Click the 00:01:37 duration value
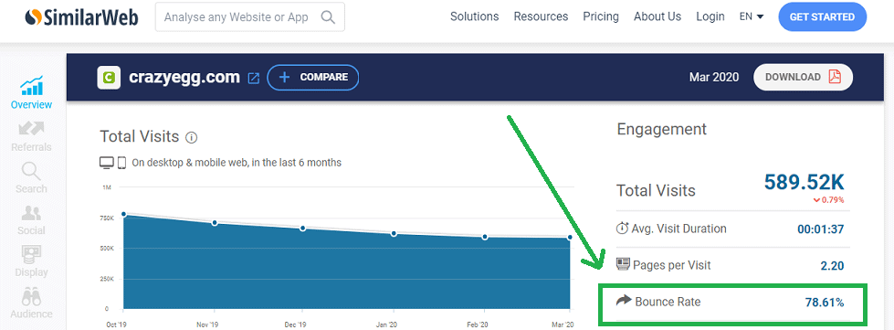 pyautogui.click(x=820, y=229)
